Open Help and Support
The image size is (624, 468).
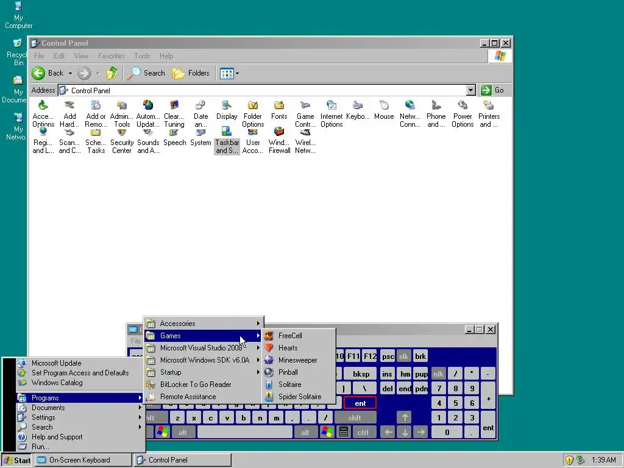click(x=80, y=437)
